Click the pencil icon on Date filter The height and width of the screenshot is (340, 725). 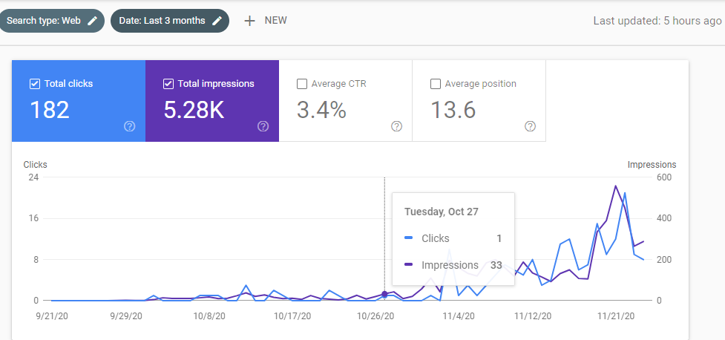[x=217, y=21]
